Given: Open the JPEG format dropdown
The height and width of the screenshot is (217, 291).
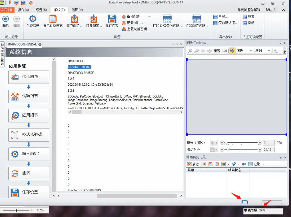Looking at the screenshot, I should coord(262,51).
